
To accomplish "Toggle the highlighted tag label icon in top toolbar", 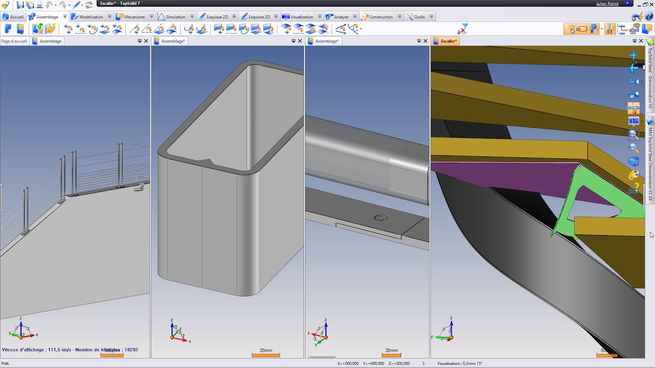I will click(582, 29).
